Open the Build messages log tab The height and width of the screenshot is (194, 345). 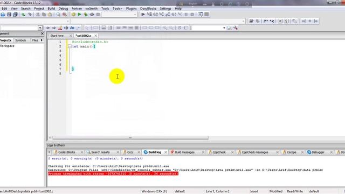(184, 152)
